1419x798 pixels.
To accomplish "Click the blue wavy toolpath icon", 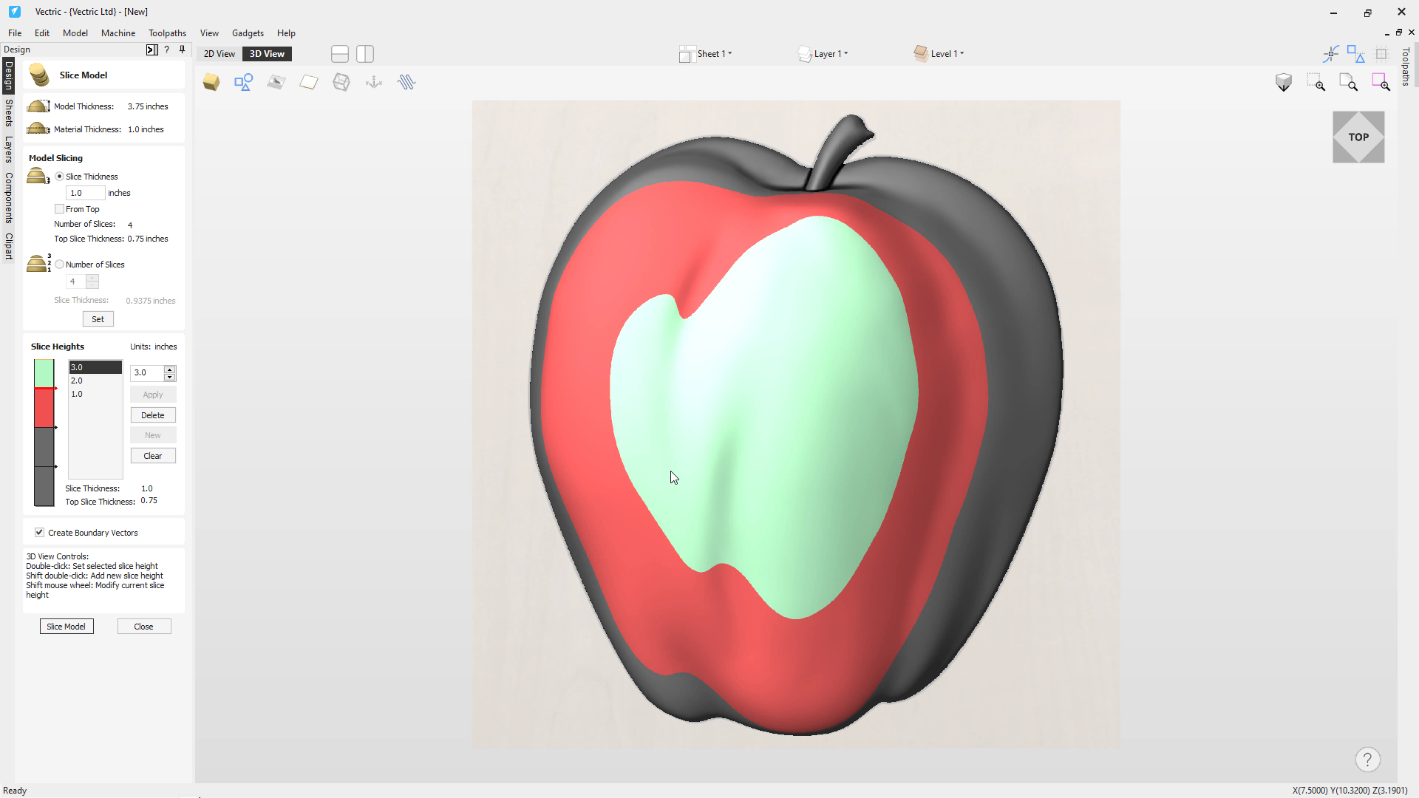I will (406, 82).
